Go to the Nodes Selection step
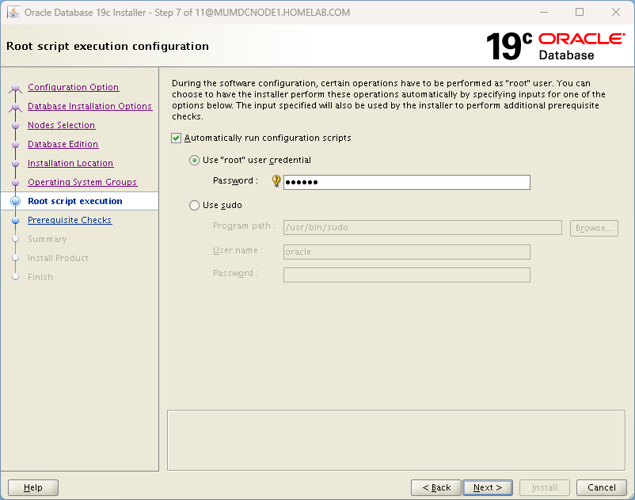This screenshot has width=635, height=500. (x=61, y=126)
